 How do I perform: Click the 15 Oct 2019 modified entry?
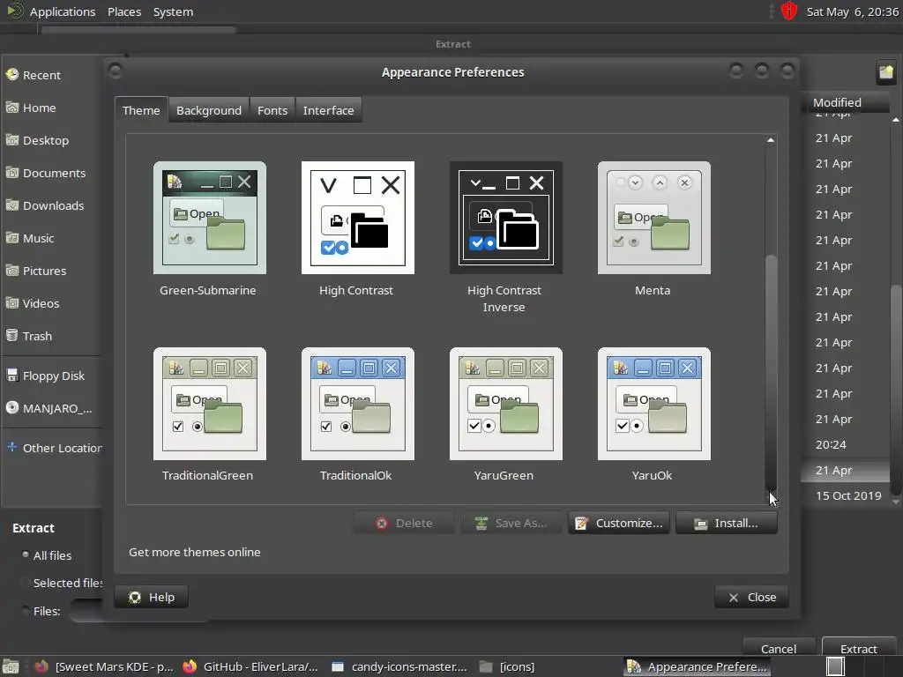(x=848, y=495)
